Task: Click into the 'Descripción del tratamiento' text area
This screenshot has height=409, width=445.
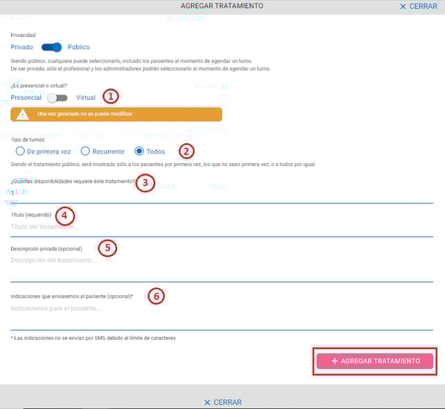Action: pyautogui.click(x=222, y=267)
